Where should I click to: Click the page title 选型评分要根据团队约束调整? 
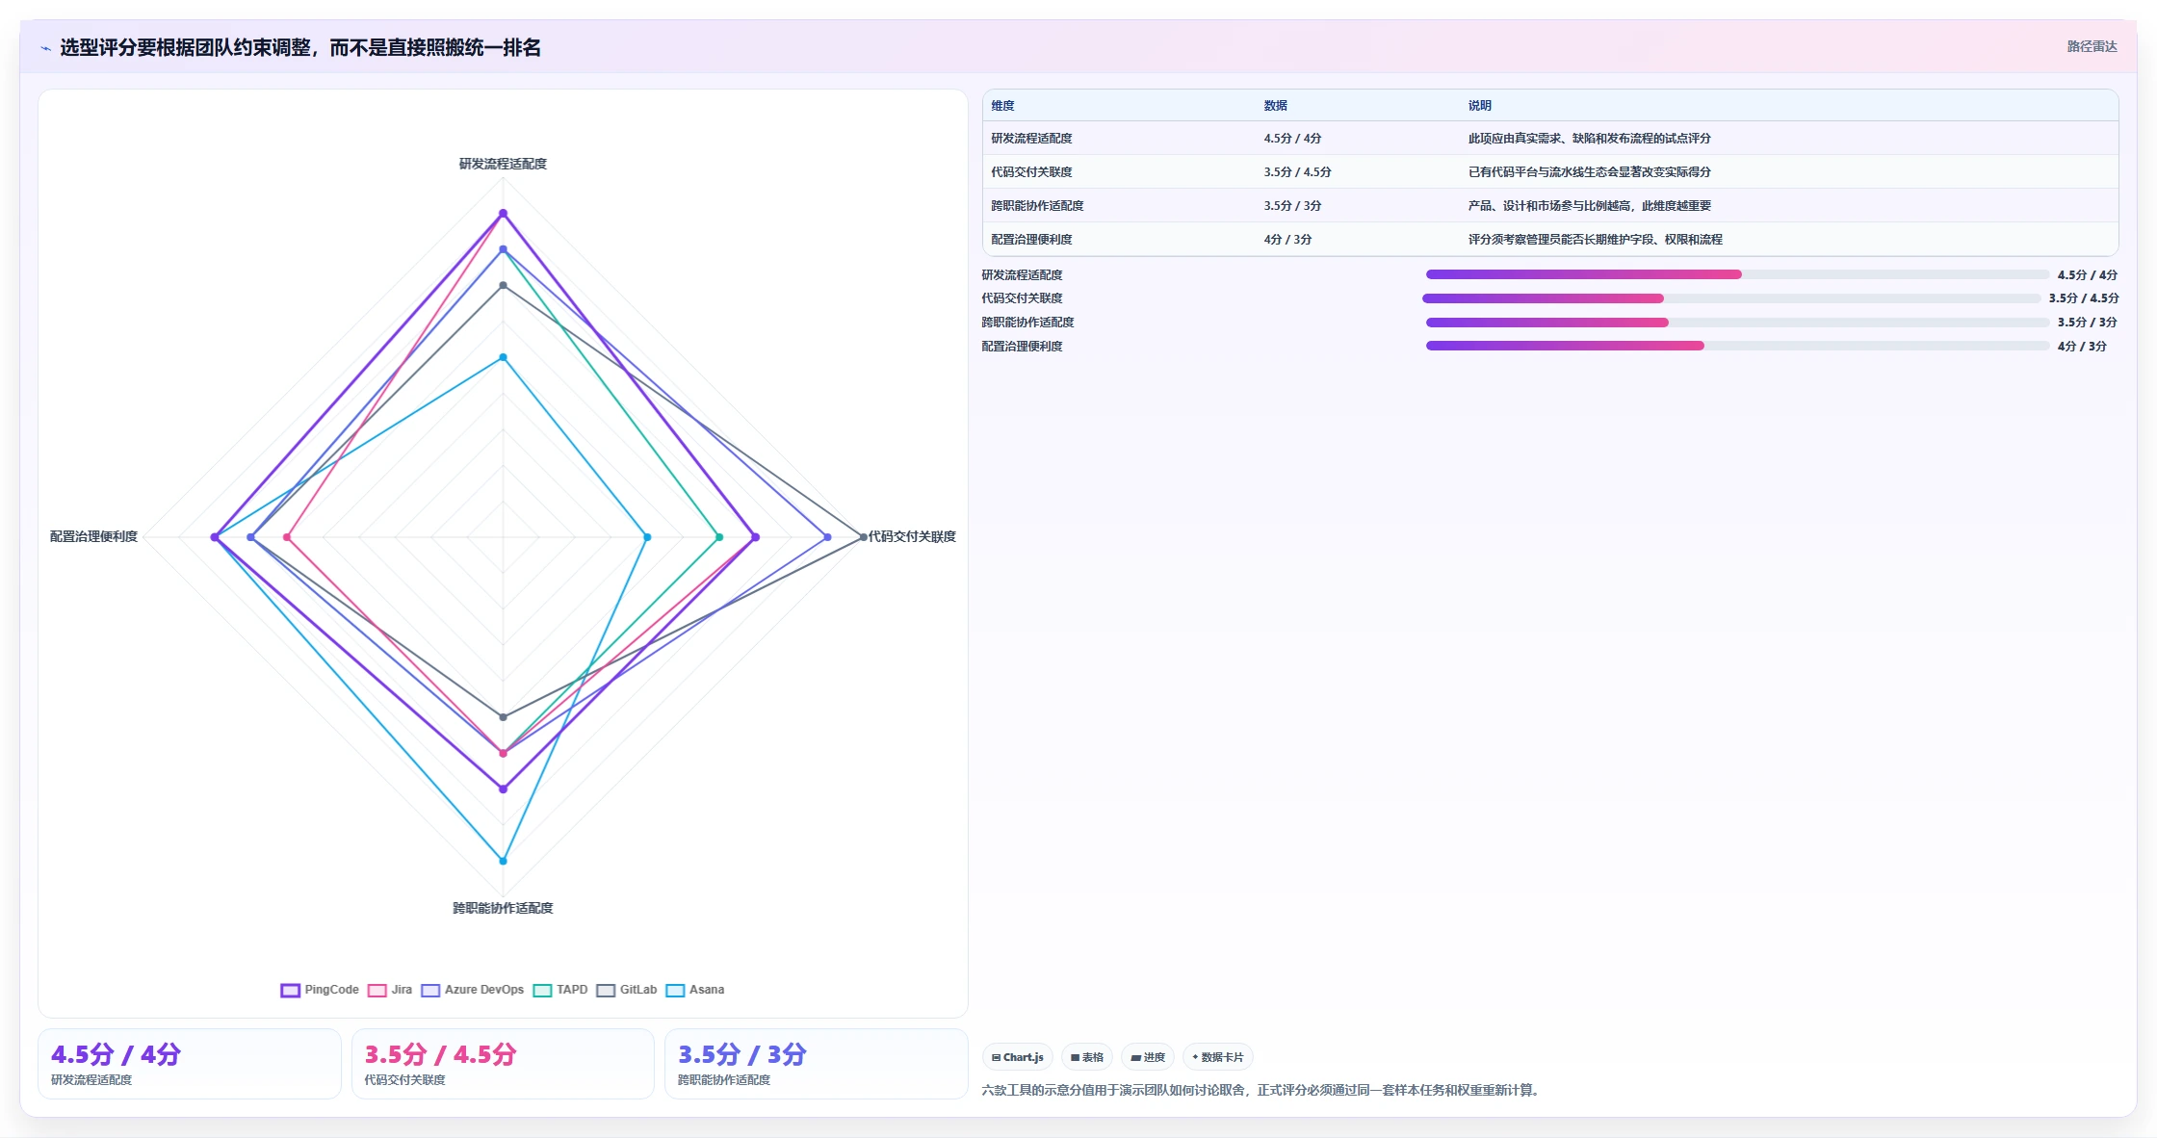(300, 48)
